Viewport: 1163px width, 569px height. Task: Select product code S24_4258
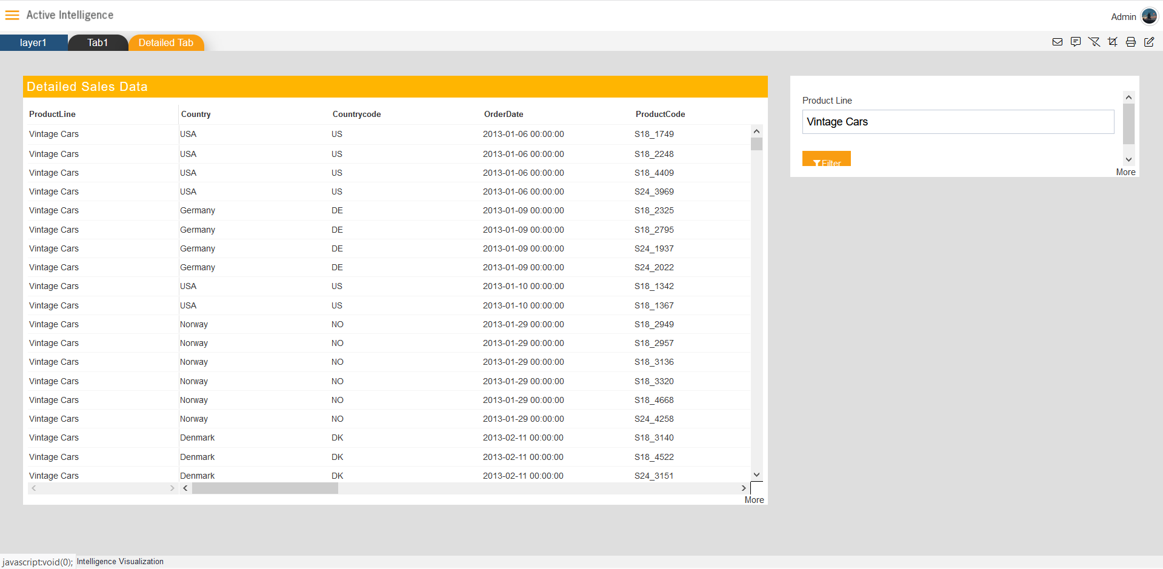pyautogui.click(x=654, y=419)
